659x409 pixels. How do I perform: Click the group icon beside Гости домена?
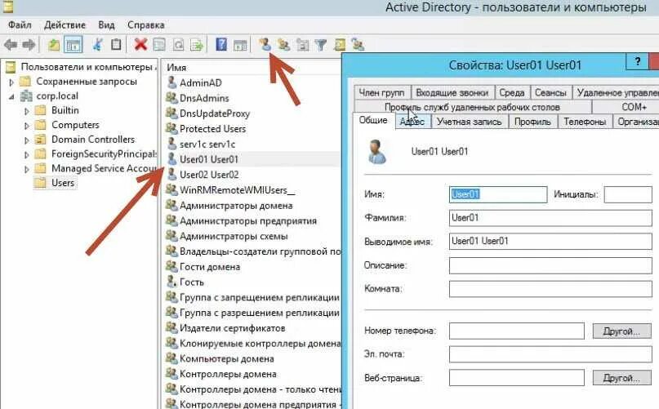click(x=171, y=266)
